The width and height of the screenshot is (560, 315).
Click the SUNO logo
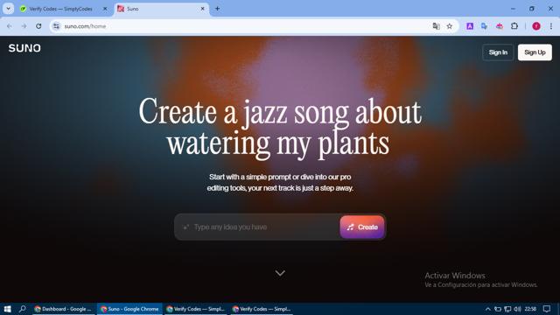coord(24,48)
